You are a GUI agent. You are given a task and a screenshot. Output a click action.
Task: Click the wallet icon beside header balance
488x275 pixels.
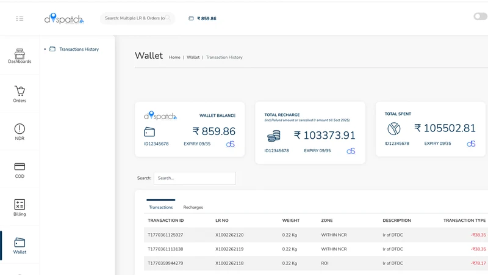(x=191, y=18)
